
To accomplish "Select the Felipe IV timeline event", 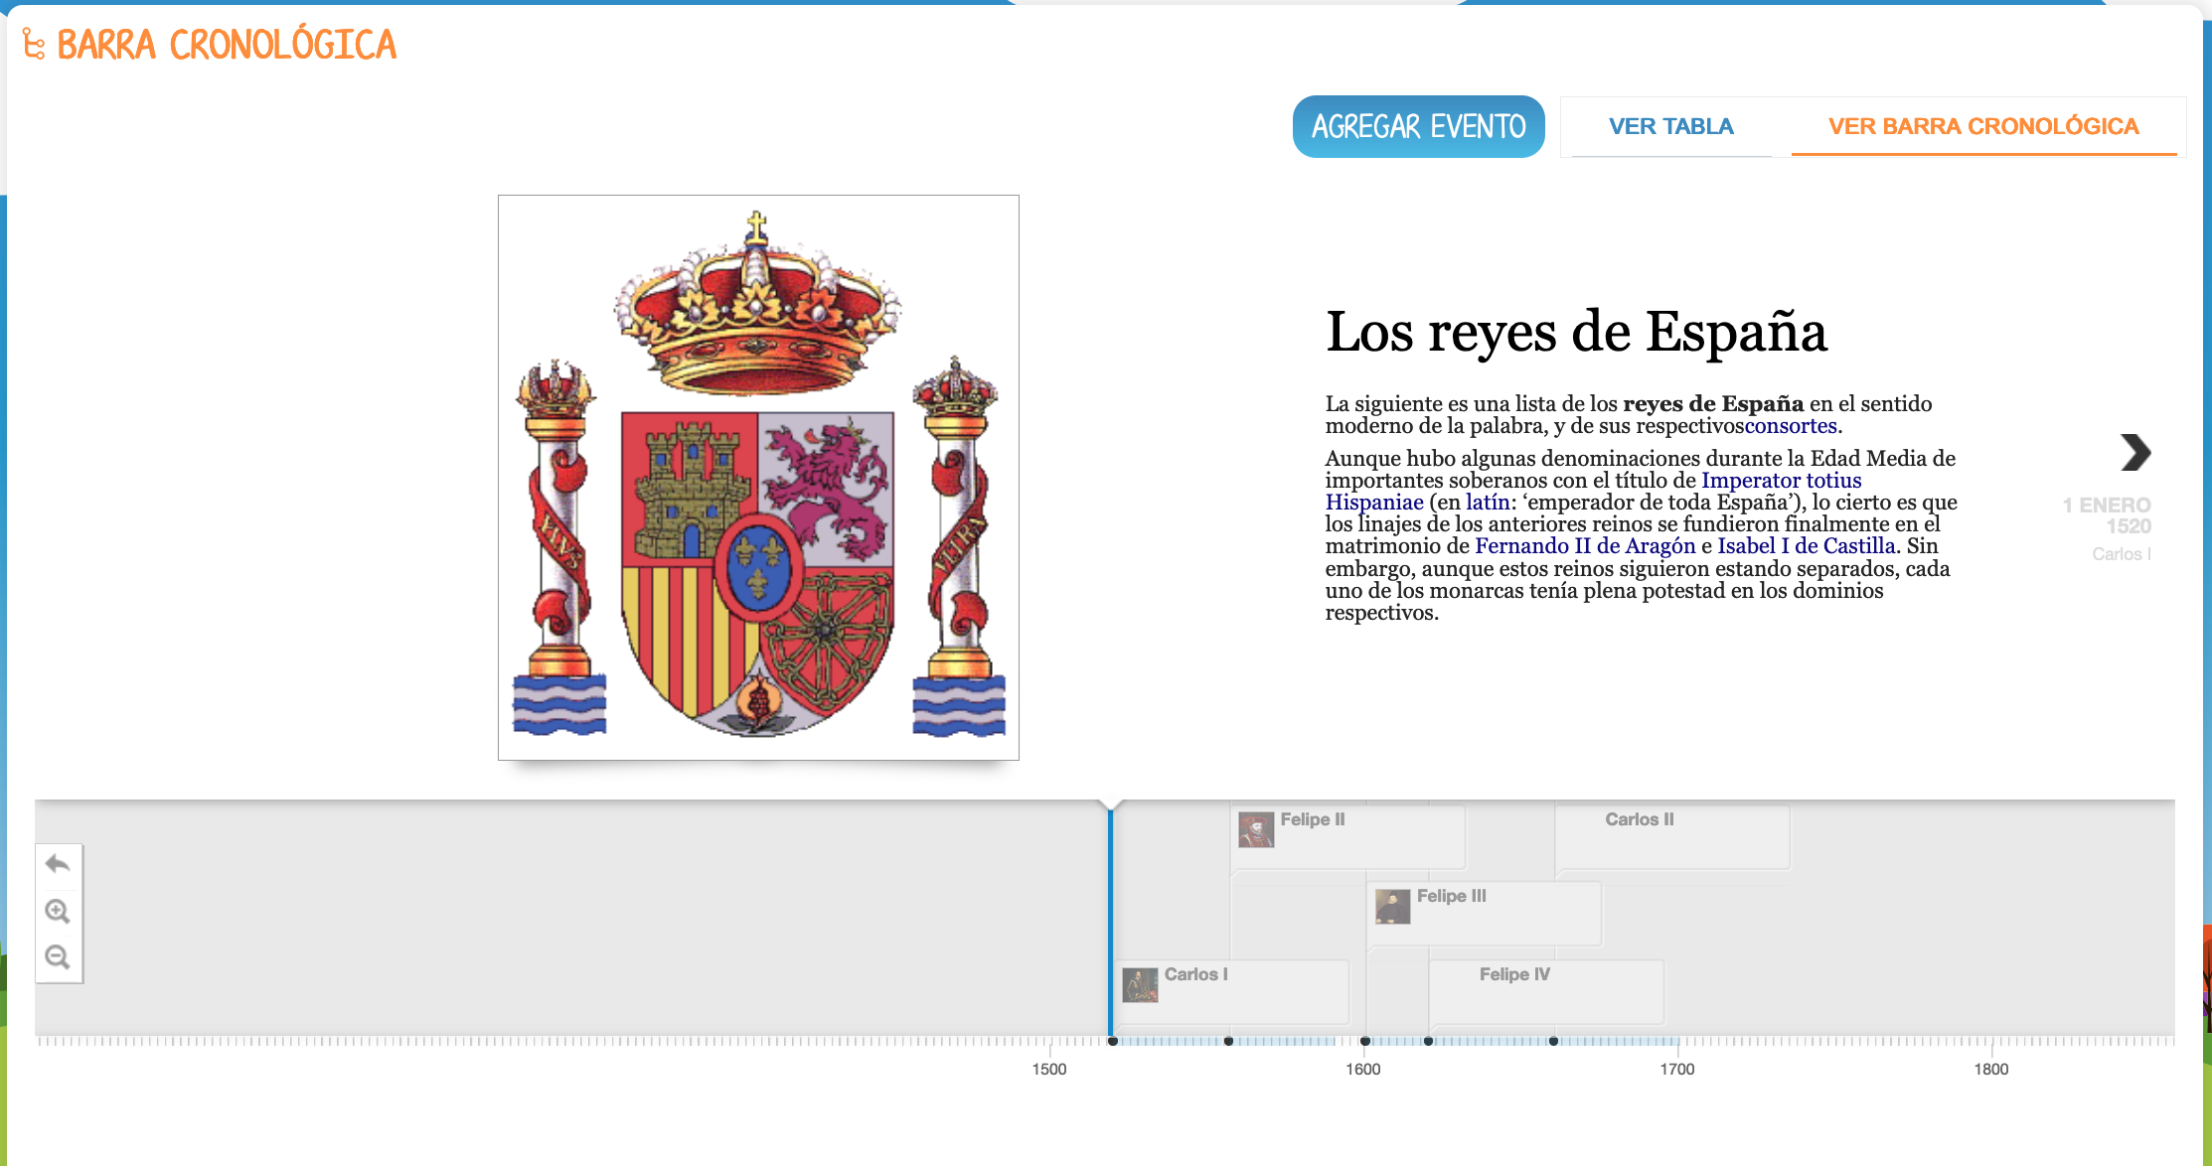I will click(x=1546, y=991).
